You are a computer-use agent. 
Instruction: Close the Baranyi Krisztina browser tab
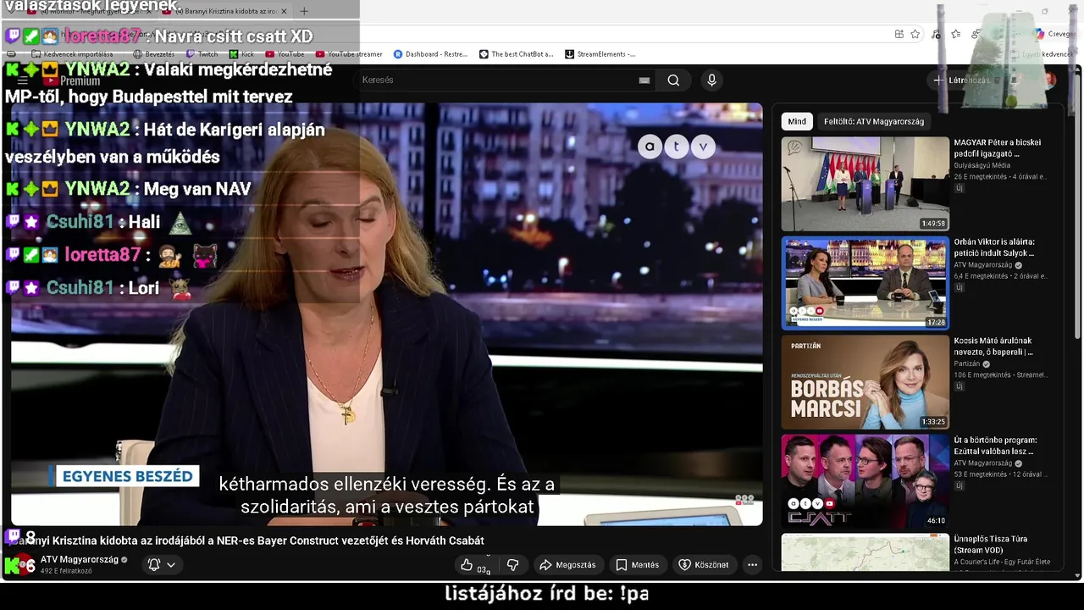click(284, 11)
